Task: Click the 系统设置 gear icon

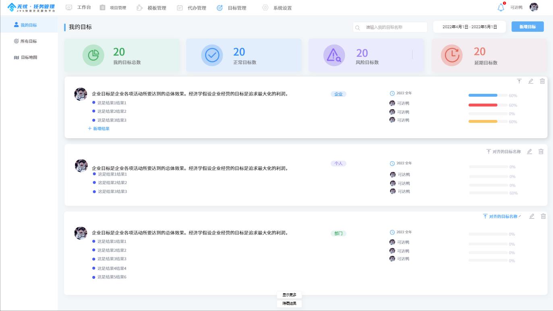Action: click(x=265, y=8)
